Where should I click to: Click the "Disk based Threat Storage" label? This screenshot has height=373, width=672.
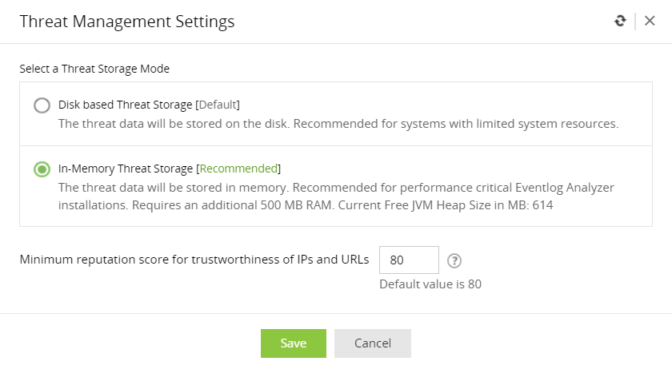(126, 105)
